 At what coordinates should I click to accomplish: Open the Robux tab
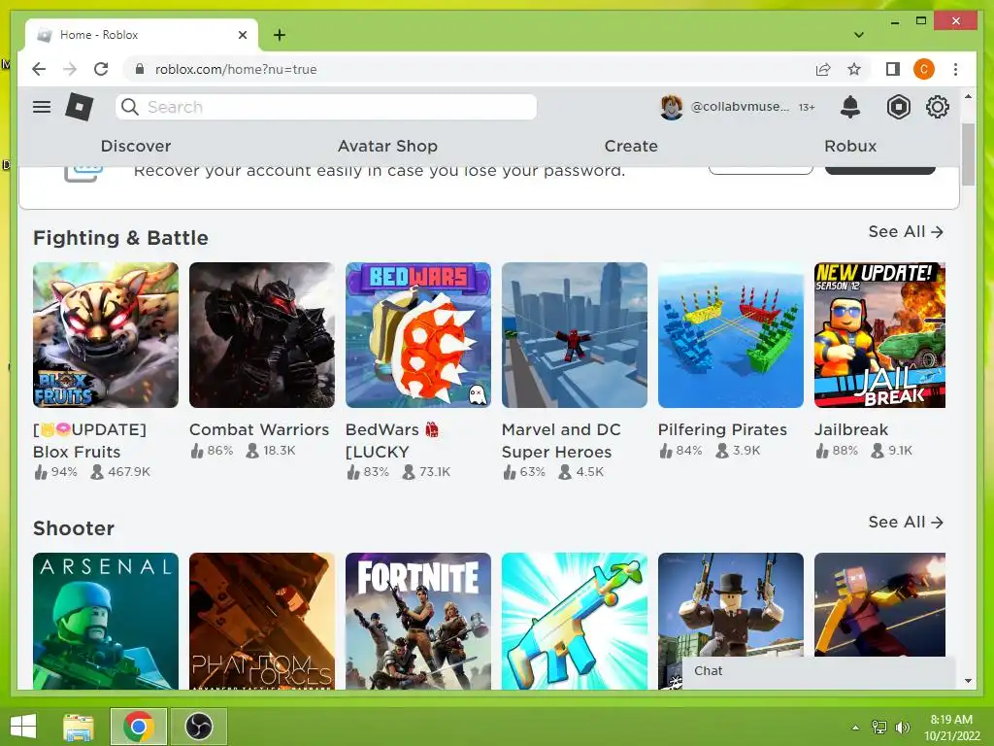tap(850, 146)
